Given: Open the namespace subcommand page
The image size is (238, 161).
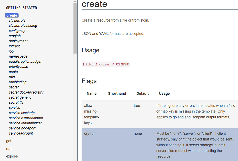Looking at the screenshot, I should click(18, 56).
